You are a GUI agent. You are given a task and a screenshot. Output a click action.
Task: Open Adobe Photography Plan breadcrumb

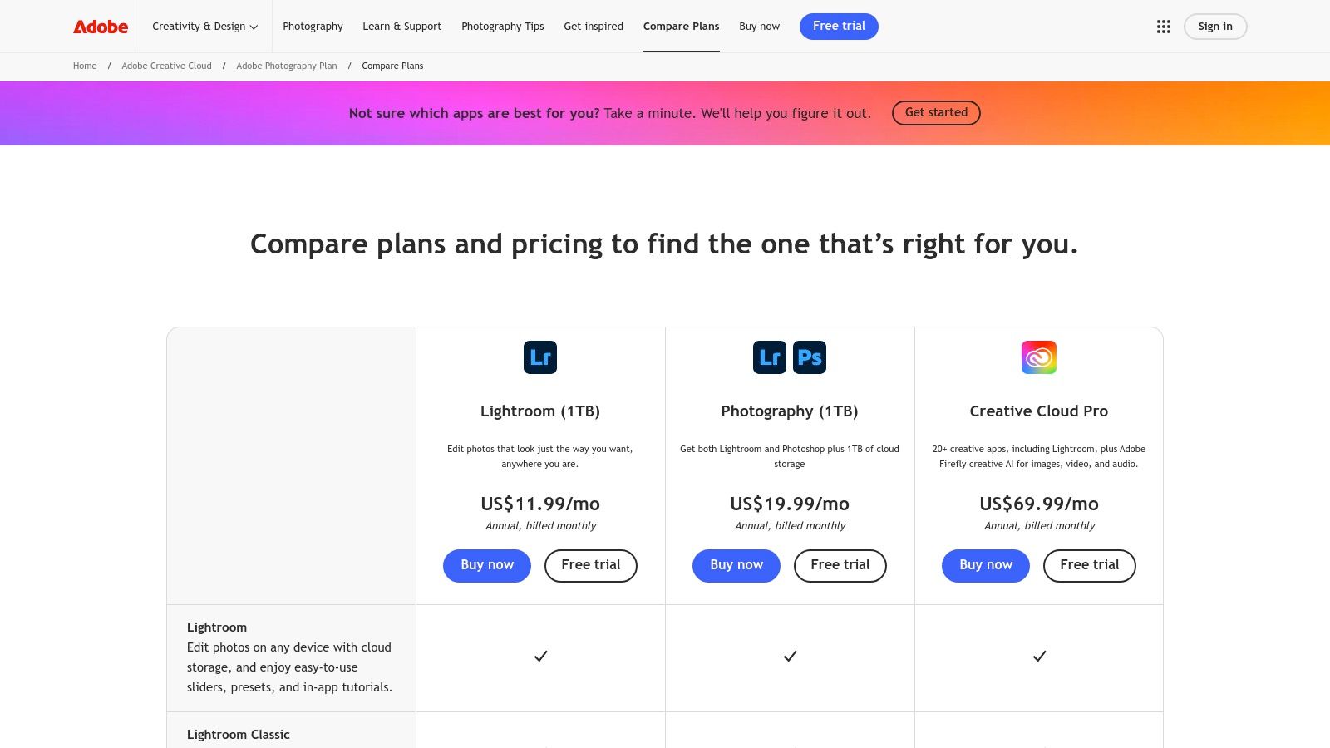click(287, 66)
